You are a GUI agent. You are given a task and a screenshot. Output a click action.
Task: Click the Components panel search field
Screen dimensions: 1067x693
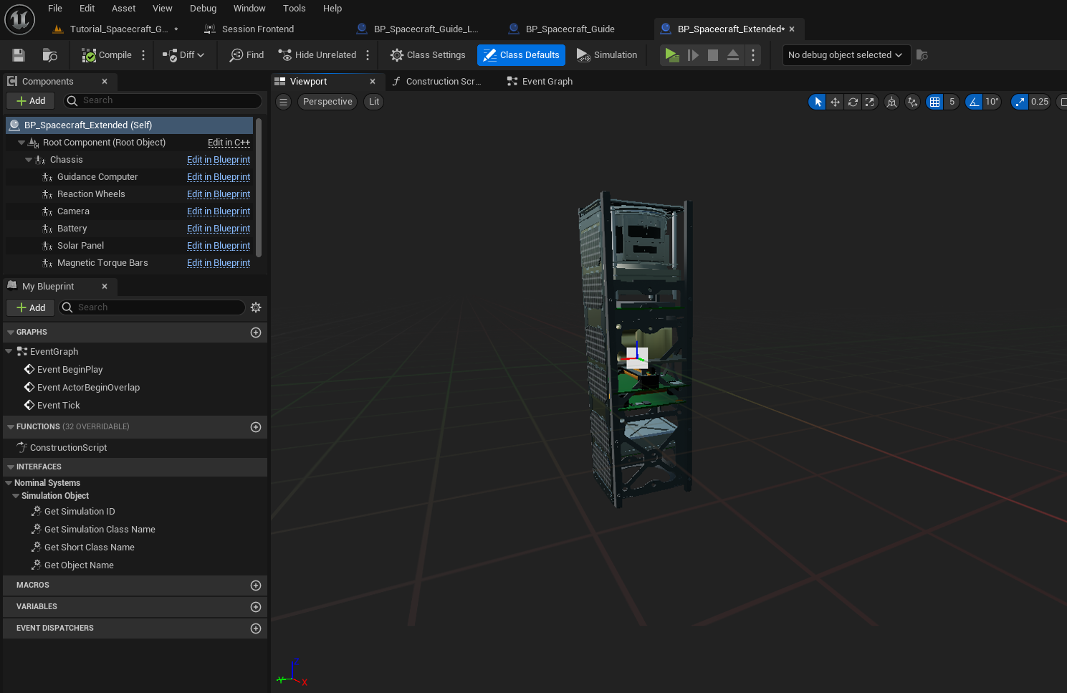[169, 101]
